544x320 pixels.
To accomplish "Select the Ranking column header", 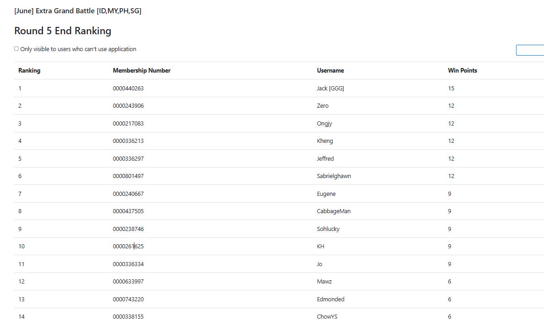I will 30,70.
